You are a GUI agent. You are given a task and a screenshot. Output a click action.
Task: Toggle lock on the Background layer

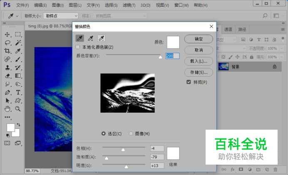click(x=275, y=67)
